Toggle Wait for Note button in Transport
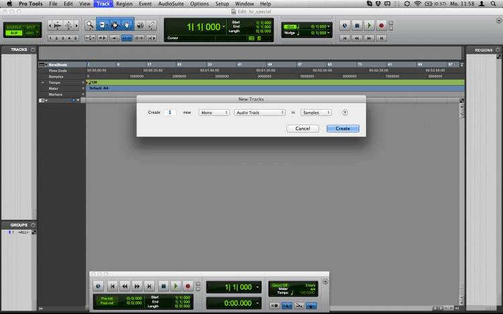The width and height of the screenshot is (503, 314). click(275, 306)
